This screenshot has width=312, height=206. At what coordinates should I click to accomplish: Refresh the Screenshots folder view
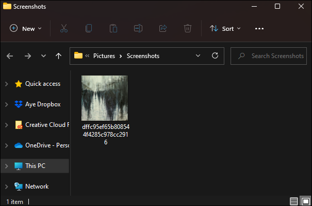[x=215, y=55]
